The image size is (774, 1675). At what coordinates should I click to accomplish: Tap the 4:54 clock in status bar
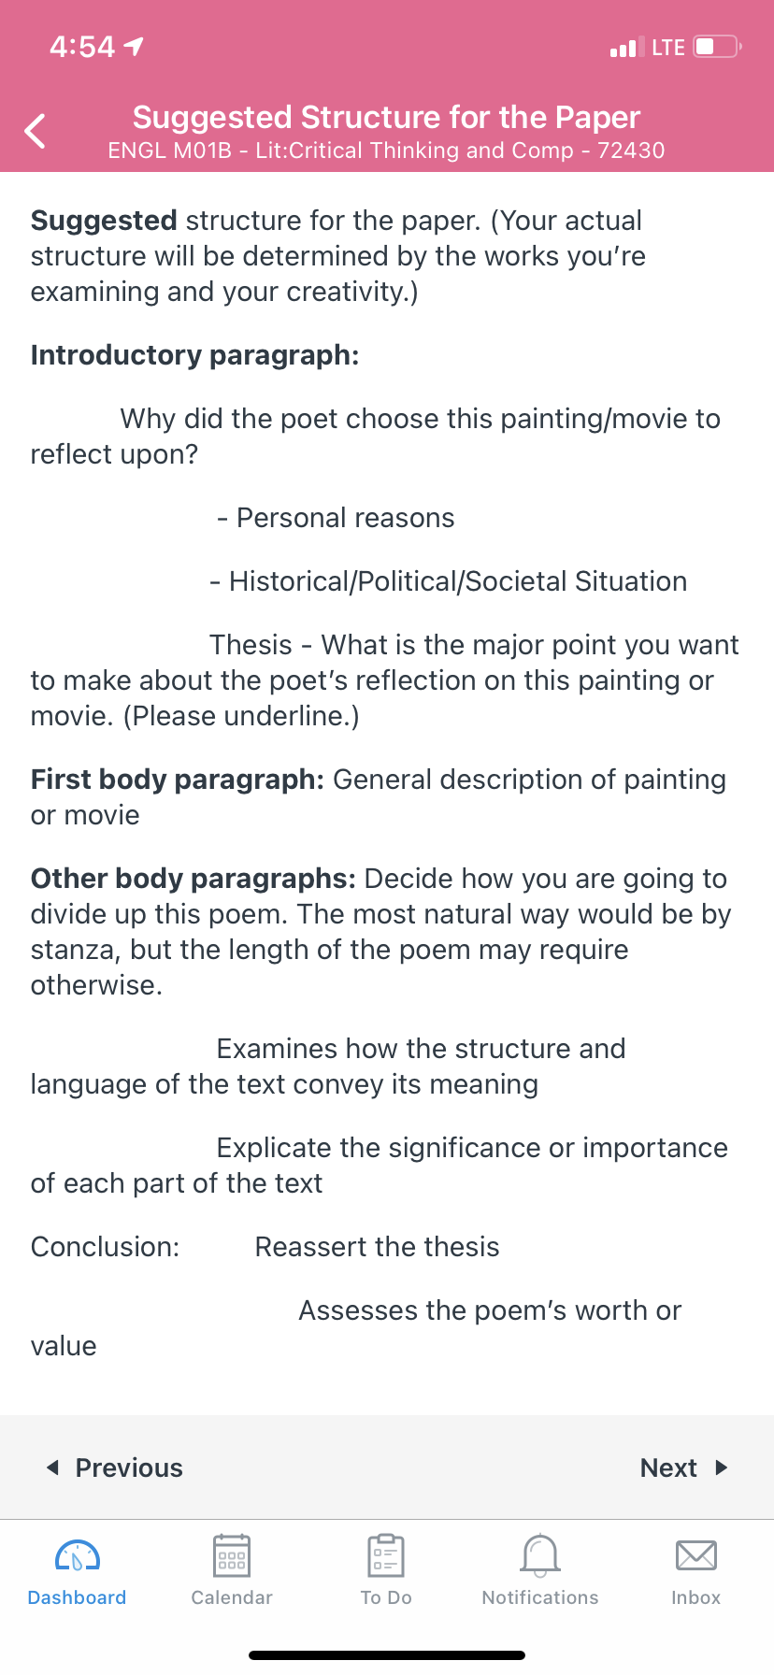(82, 46)
